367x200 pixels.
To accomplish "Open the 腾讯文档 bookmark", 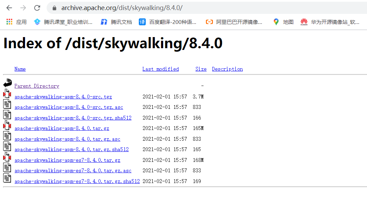I will [116, 22].
